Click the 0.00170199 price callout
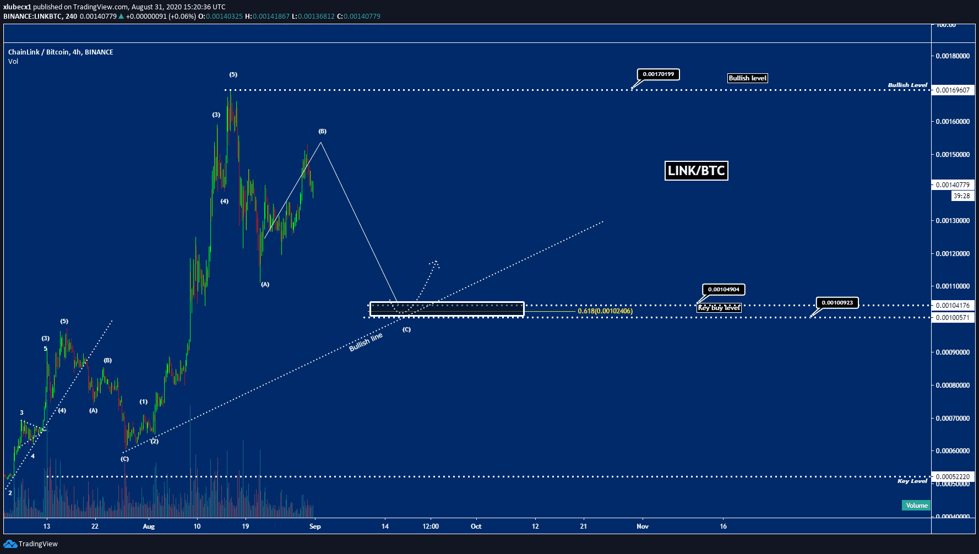The height and width of the screenshot is (554, 979). 658,74
